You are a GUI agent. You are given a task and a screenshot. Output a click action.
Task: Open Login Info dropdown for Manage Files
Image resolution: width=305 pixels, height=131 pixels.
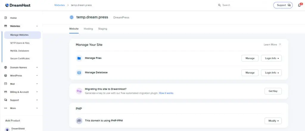271,58
